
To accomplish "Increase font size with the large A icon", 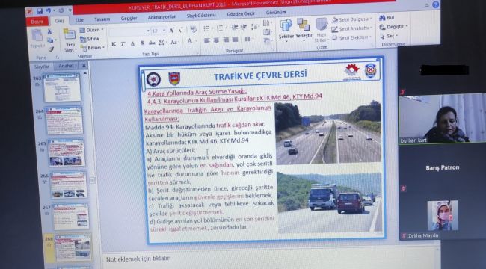I will [171, 31].
